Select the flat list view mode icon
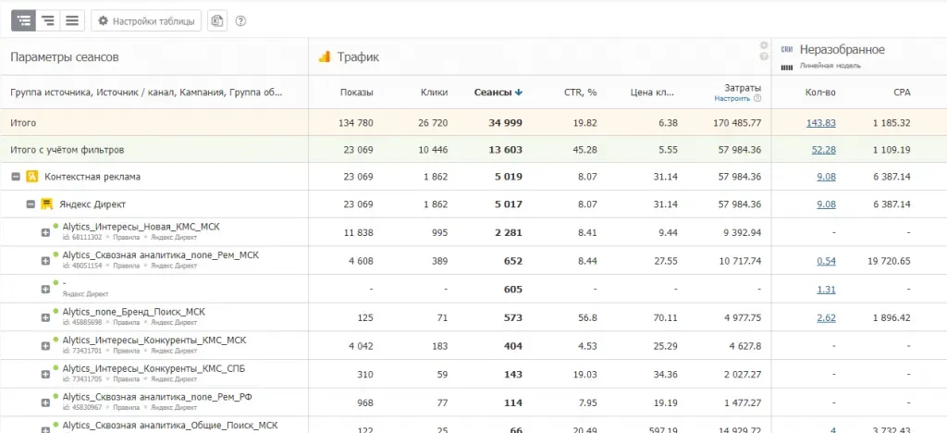The height and width of the screenshot is (433, 947). [x=72, y=20]
